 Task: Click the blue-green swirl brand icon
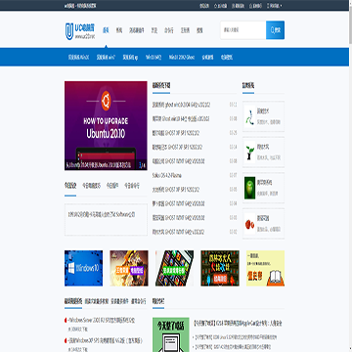(x=250, y=116)
